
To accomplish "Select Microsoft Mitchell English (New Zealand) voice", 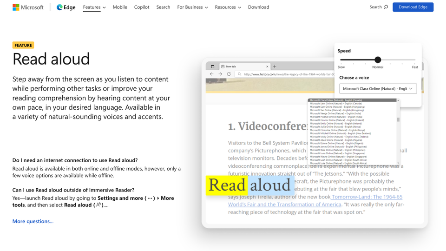I will (340, 133).
